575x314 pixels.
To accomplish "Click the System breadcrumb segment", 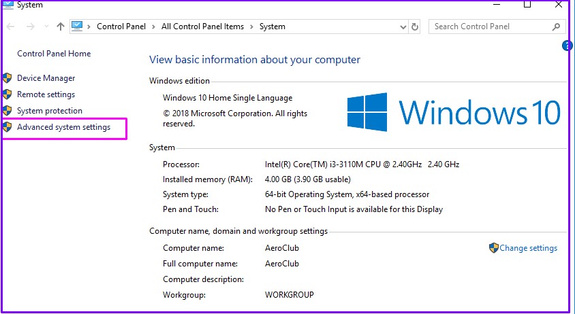I will [272, 27].
